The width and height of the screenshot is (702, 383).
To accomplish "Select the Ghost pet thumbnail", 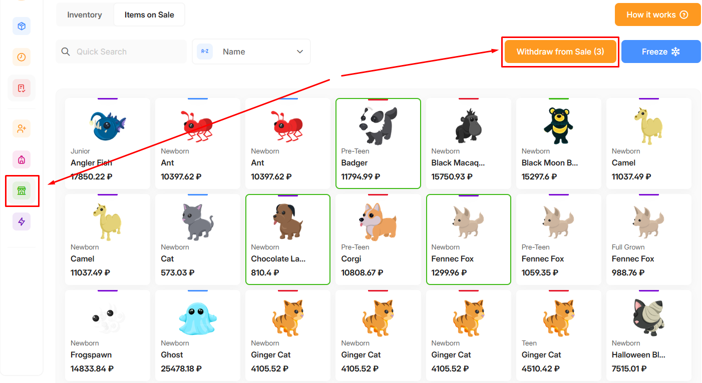I will [x=197, y=318].
